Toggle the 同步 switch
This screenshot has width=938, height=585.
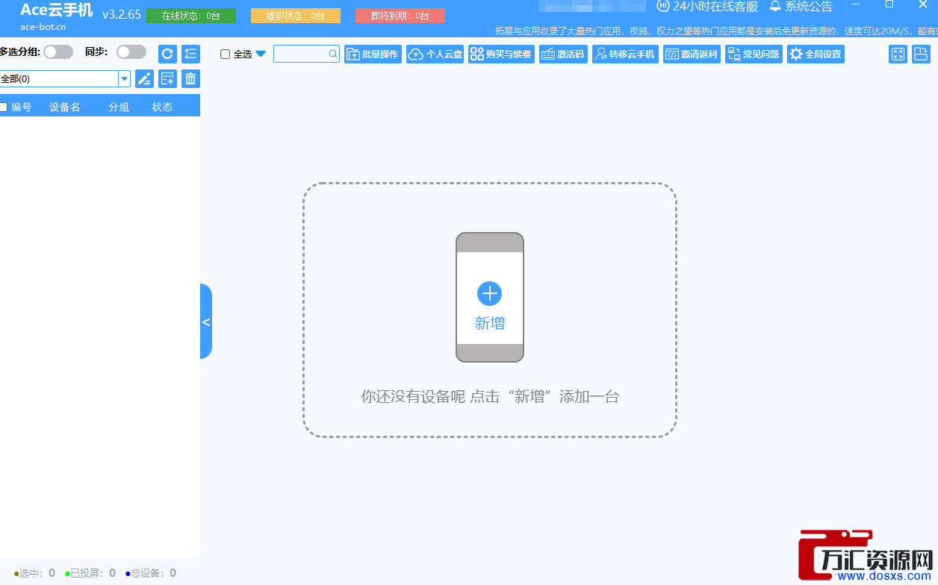click(131, 51)
